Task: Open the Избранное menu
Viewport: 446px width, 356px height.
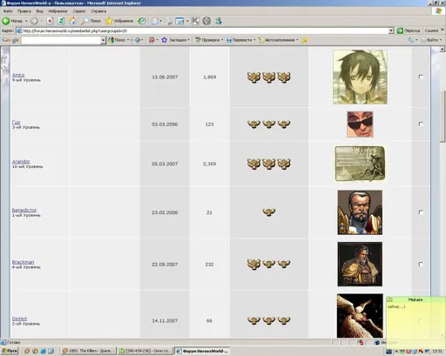Action: click(x=57, y=11)
